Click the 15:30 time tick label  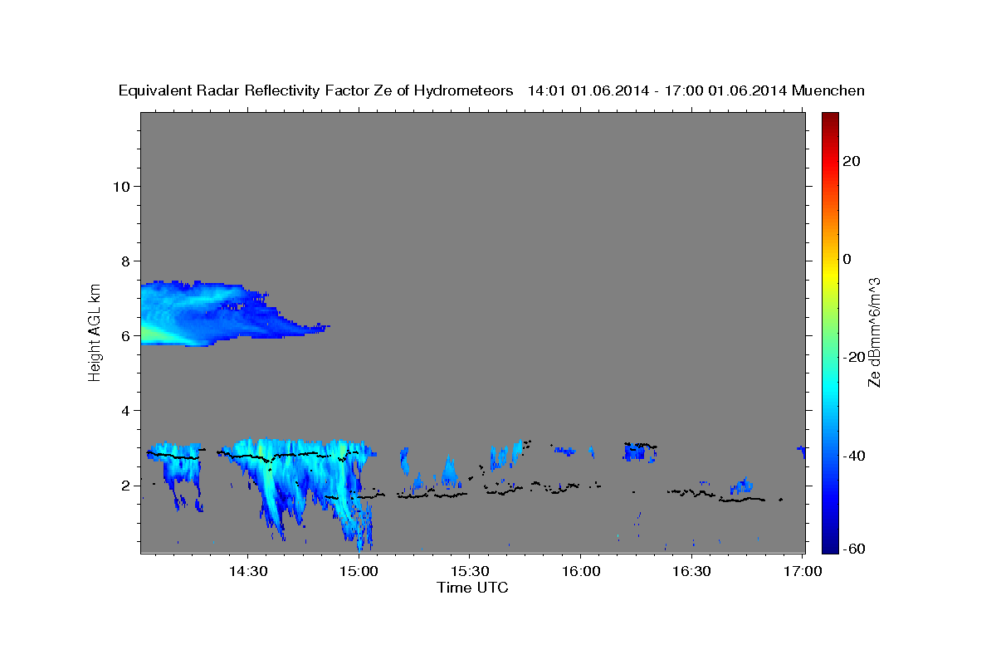[469, 571]
